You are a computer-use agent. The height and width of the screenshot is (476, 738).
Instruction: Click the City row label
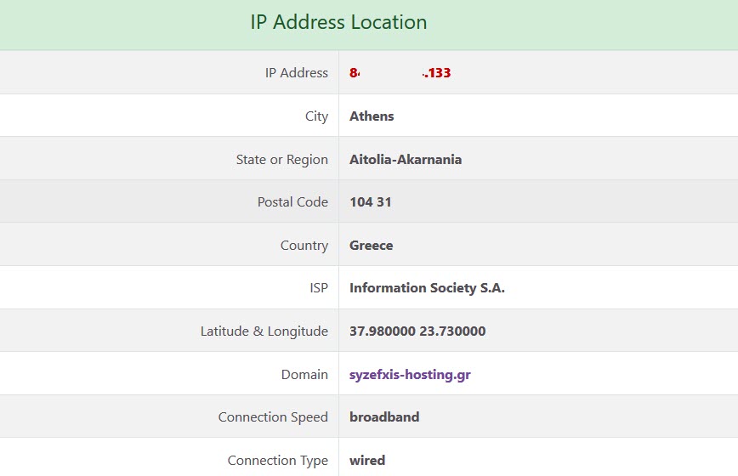click(317, 116)
